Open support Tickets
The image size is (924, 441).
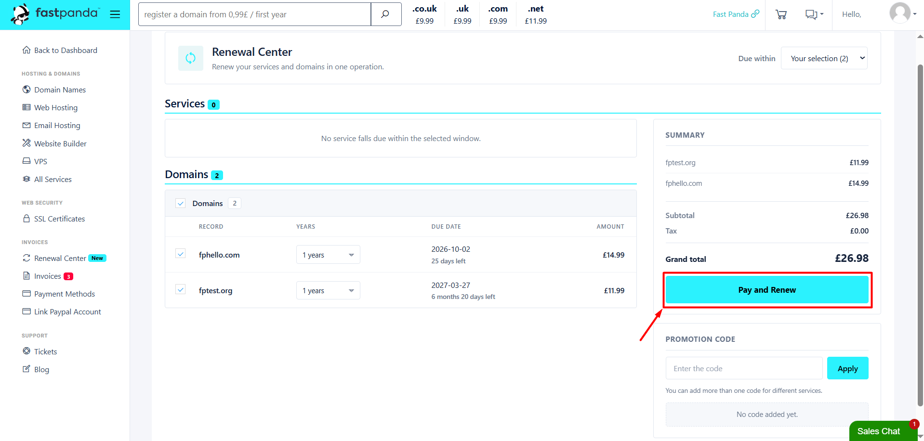pos(45,351)
